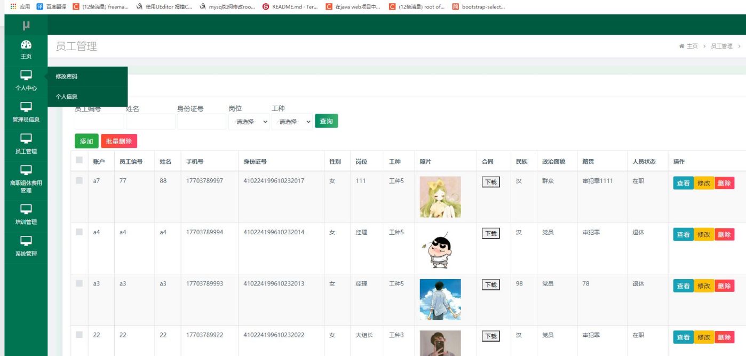Check the checkbox for account a3
The image size is (746, 356).
point(80,283)
